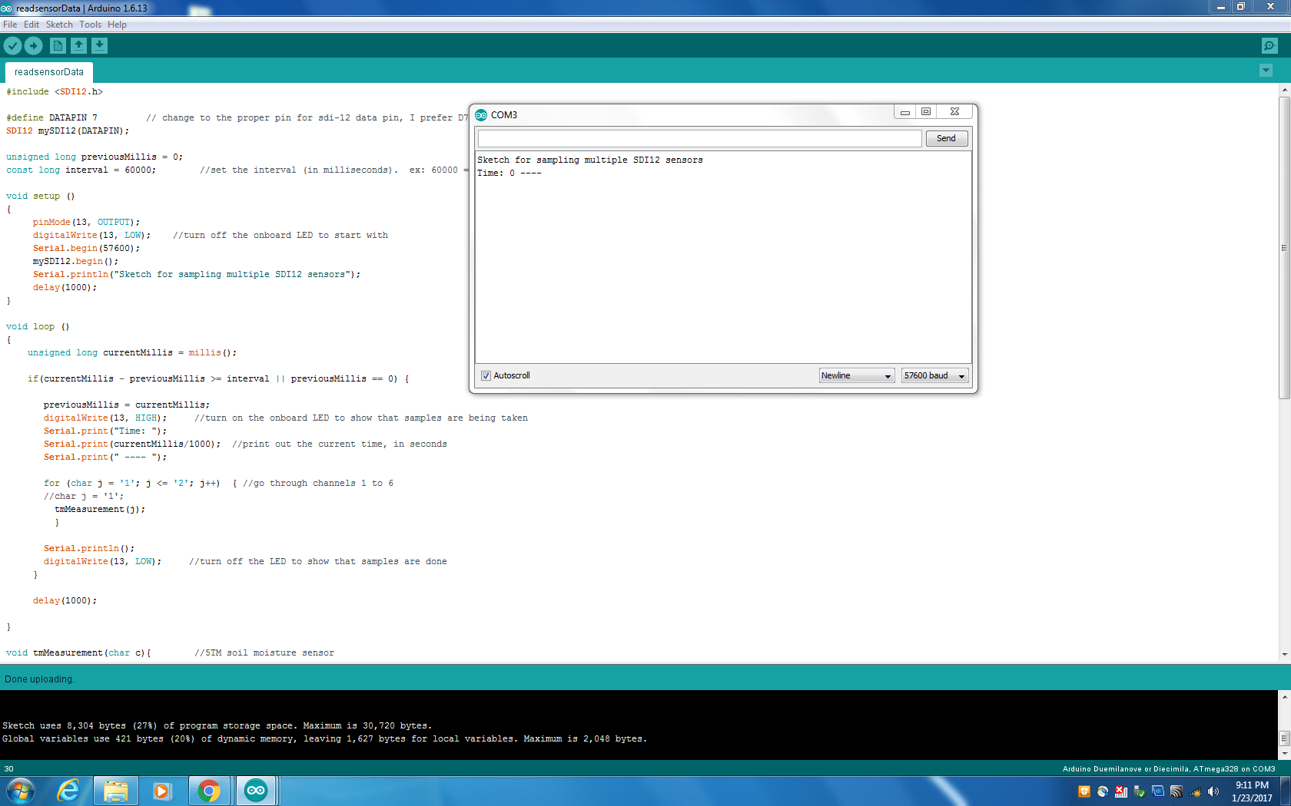Toggle the Autoscroll checkbox

click(486, 376)
